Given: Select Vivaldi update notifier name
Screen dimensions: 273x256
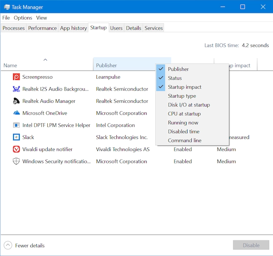Looking at the screenshot, I should tap(47, 149).
